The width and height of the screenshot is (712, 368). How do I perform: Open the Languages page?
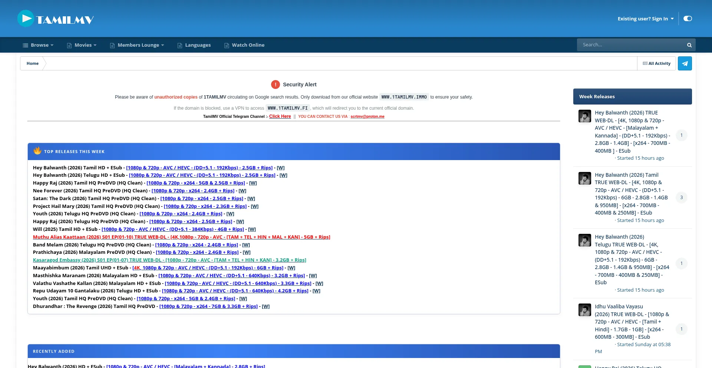pos(194,45)
